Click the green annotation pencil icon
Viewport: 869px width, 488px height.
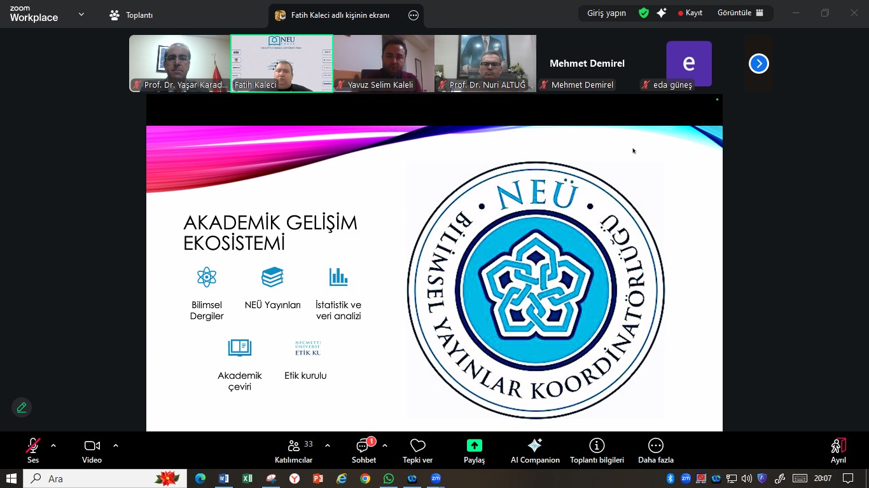(x=22, y=407)
